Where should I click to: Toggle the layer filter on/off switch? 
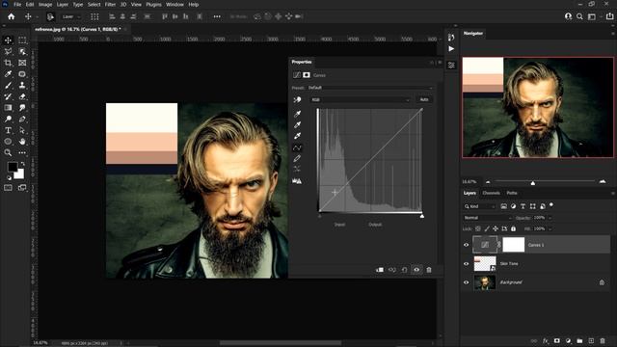click(551, 204)
